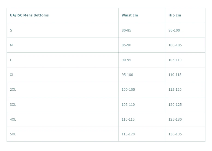Select waist value 85-90
This screenshot has height=151, width=212.
126,45
